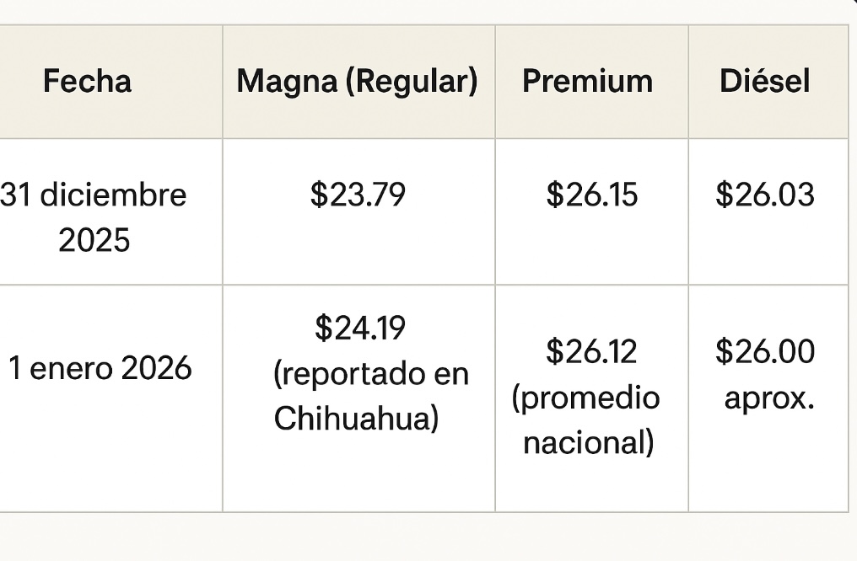
Task: Click the "(reportado en" note text
Action: pyautogui.click(x=370, y=373)
